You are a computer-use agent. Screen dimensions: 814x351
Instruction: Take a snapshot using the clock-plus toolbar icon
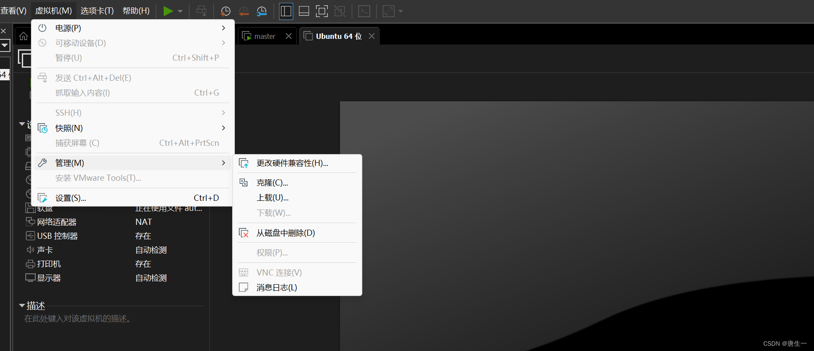tap(225, 11)
